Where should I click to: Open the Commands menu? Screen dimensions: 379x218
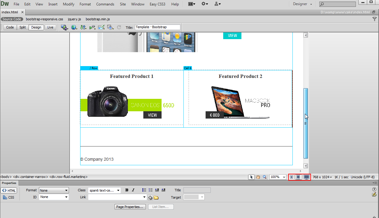coord(105,4)
